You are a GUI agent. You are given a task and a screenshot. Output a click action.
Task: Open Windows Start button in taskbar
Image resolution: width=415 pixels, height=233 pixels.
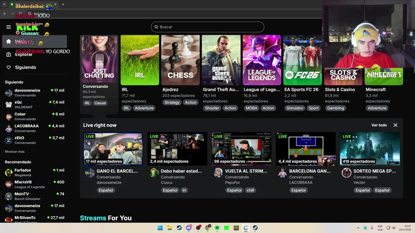pyautogui.click(x=160, y=228)
